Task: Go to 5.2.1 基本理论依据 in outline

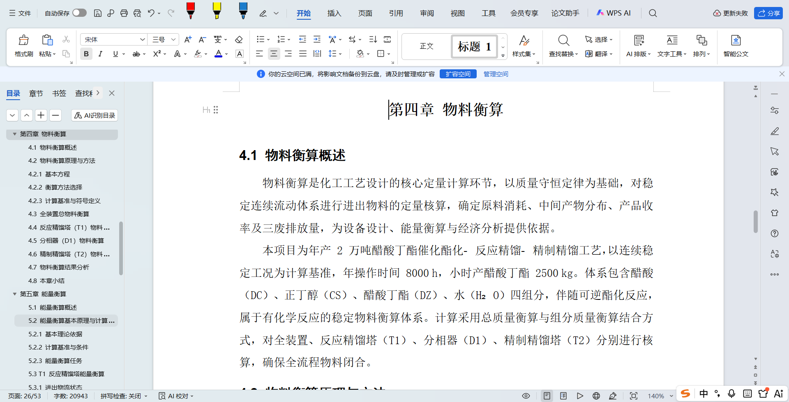Action: point(55,334)
